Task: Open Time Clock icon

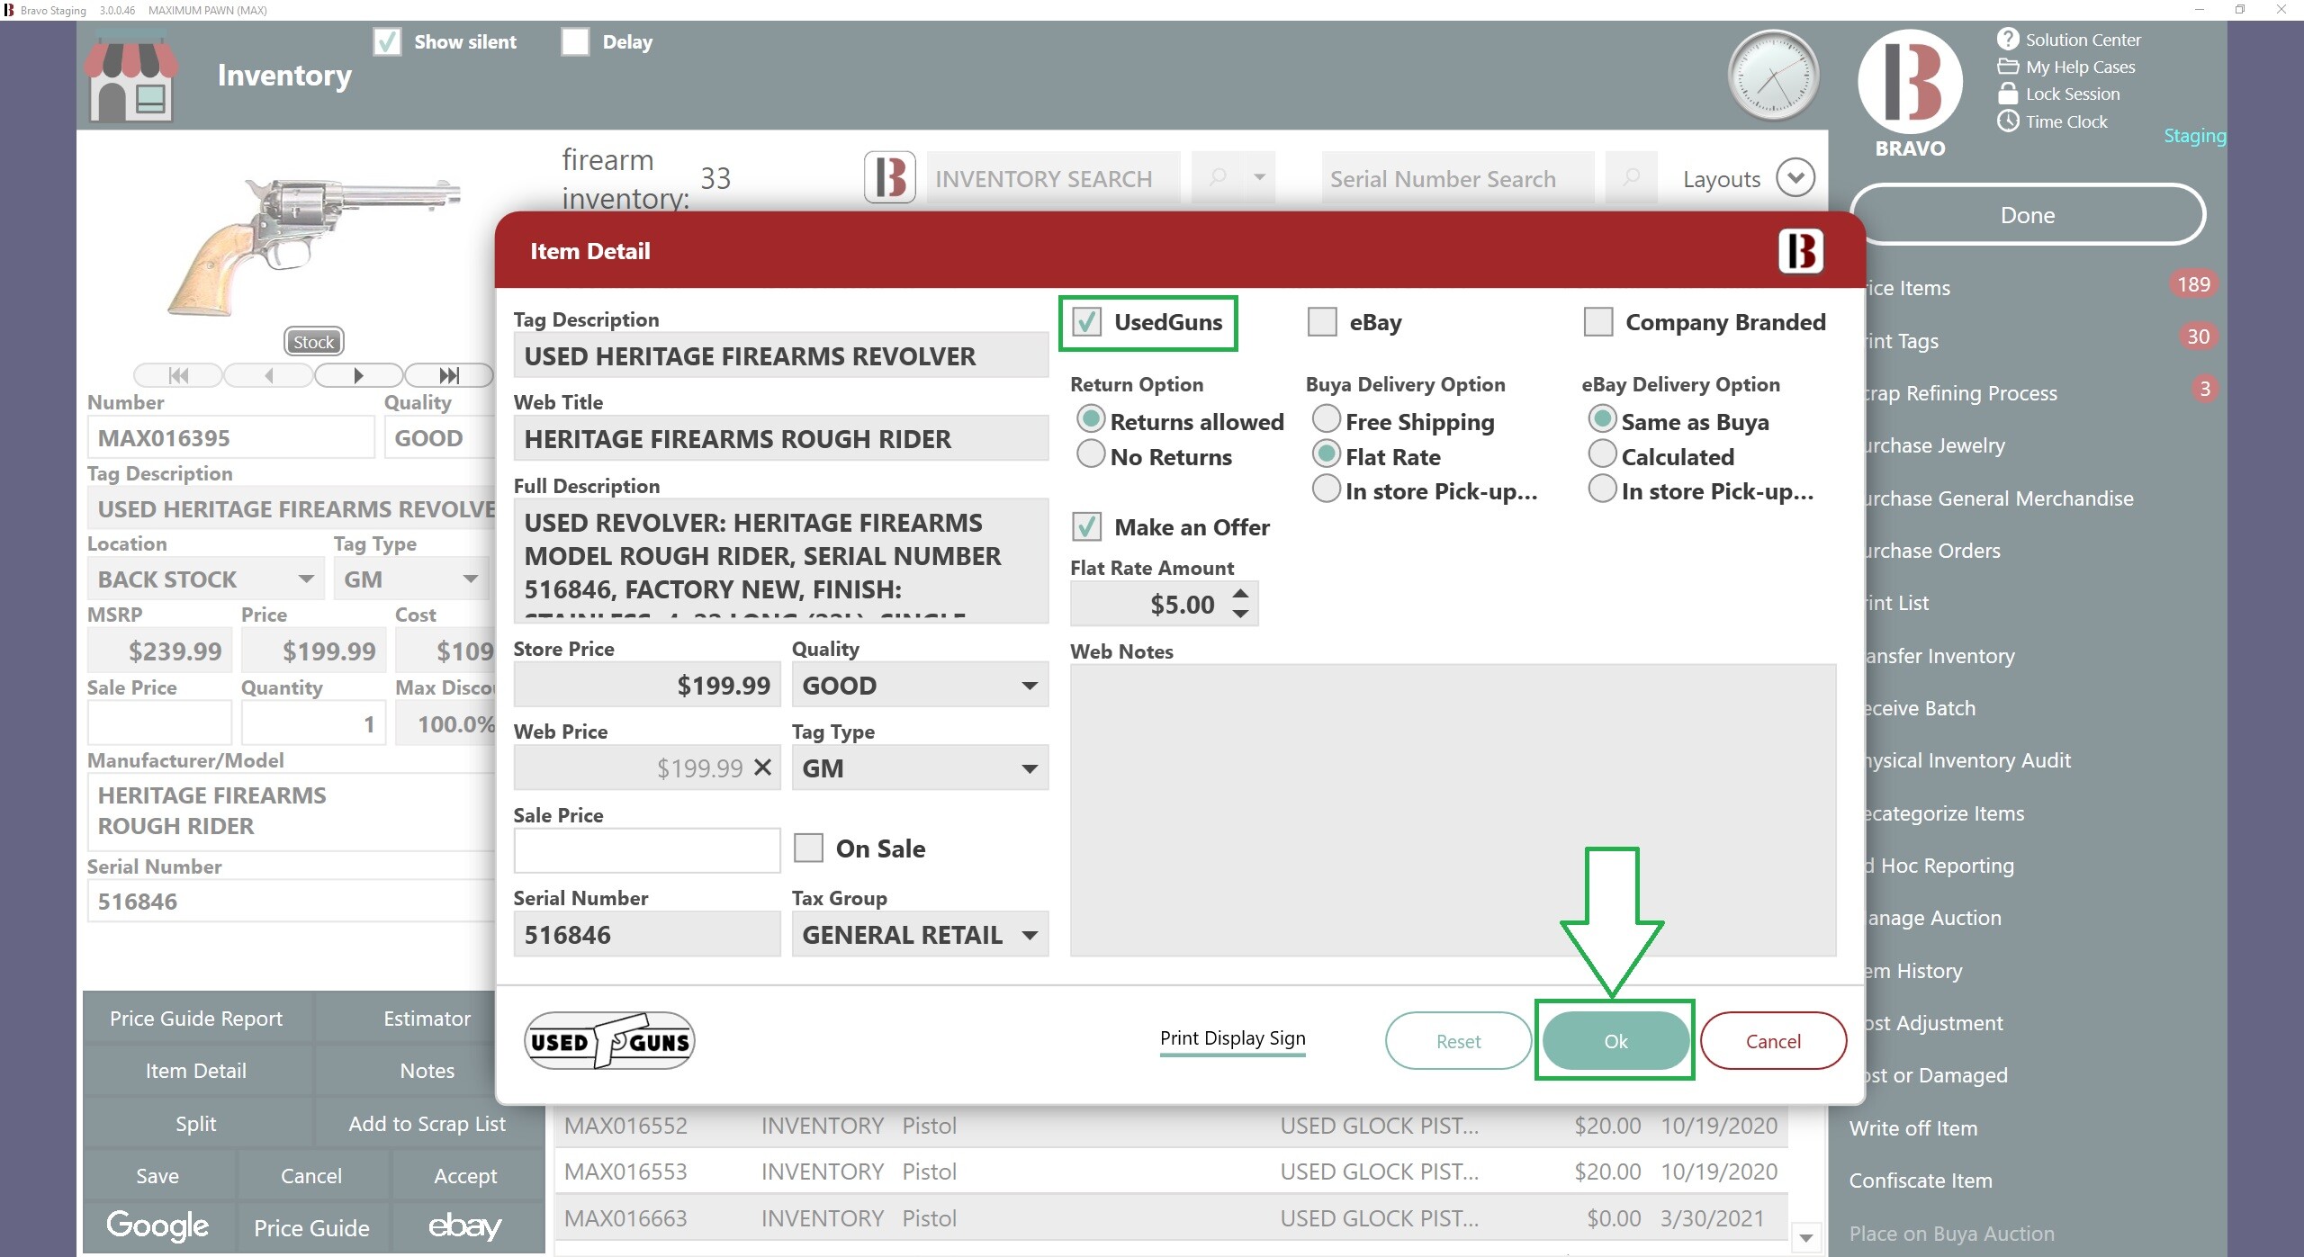Action: coord(2008,121)
